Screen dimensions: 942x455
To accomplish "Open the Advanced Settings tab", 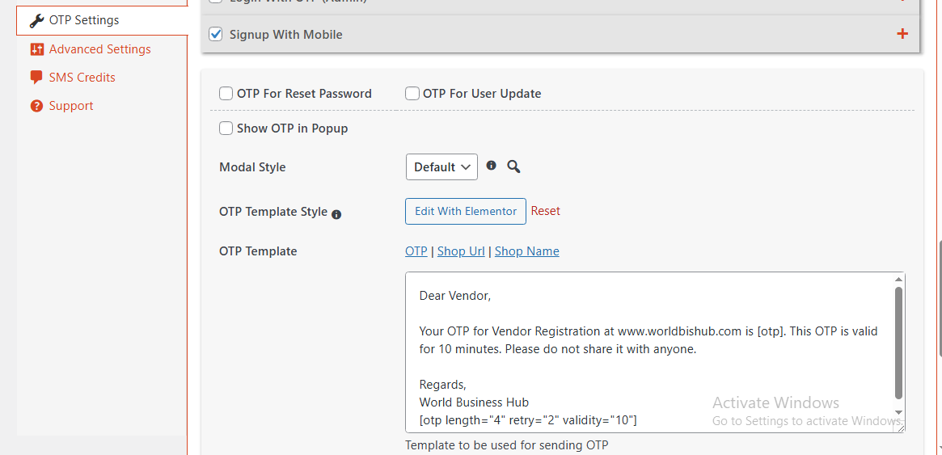I will click(99, 49).
